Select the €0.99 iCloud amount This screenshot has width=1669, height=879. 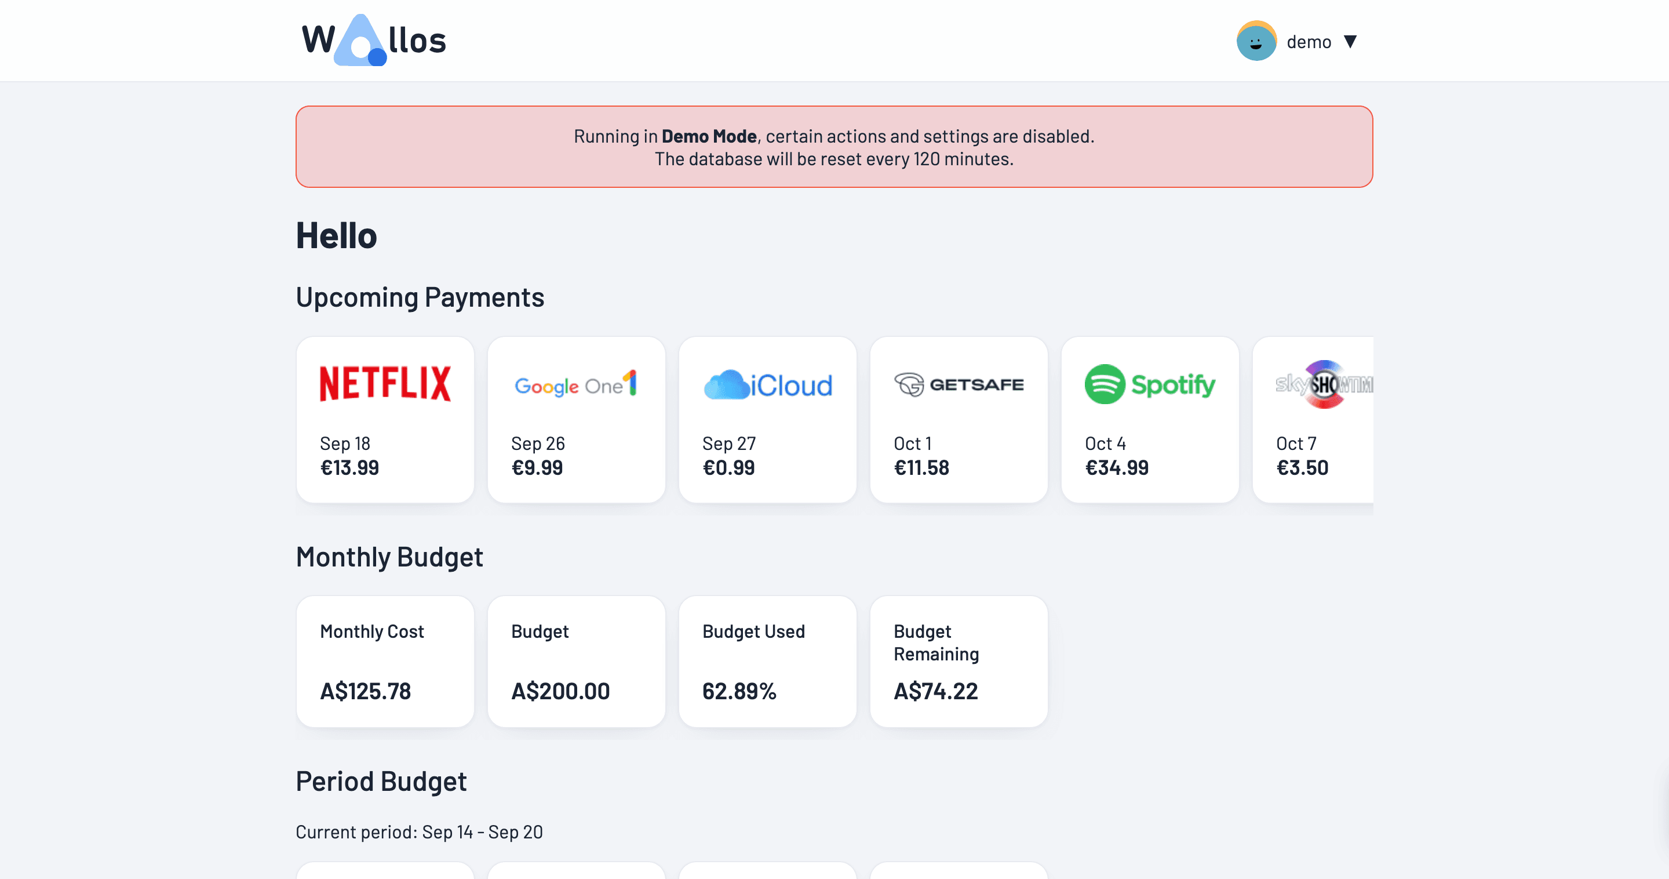point(728,468)
